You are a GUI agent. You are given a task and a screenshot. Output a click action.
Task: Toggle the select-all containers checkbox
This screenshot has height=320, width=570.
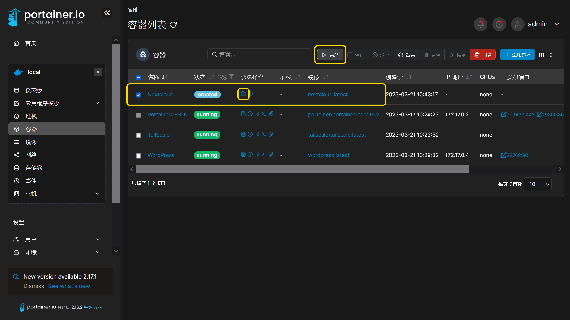coord(138,77)
